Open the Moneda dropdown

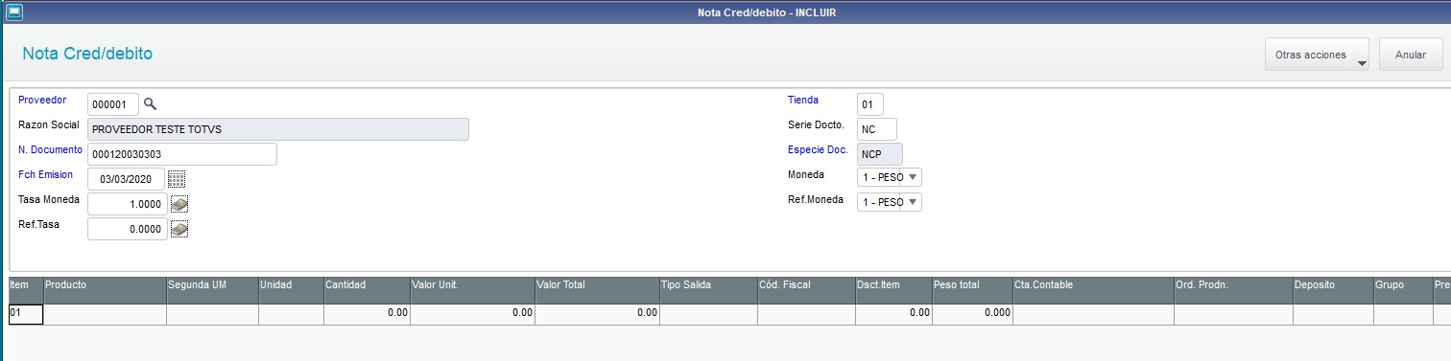coord(890,177)
